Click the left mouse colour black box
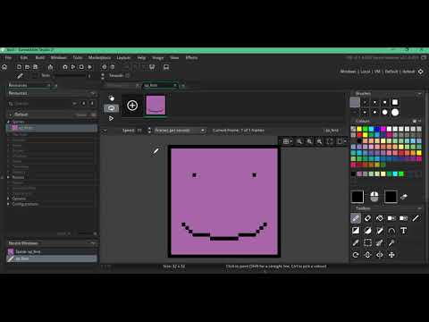The height and width of the screenshot is (322, 429). coord(357,197)
